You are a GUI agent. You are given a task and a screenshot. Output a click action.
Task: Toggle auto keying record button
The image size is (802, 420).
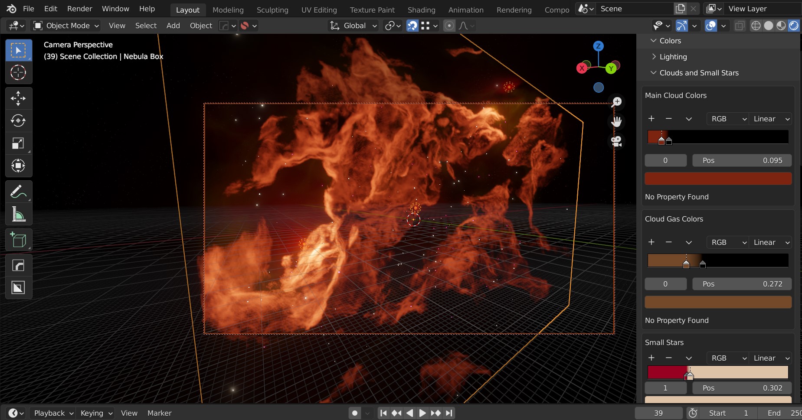tap(355, 413)
